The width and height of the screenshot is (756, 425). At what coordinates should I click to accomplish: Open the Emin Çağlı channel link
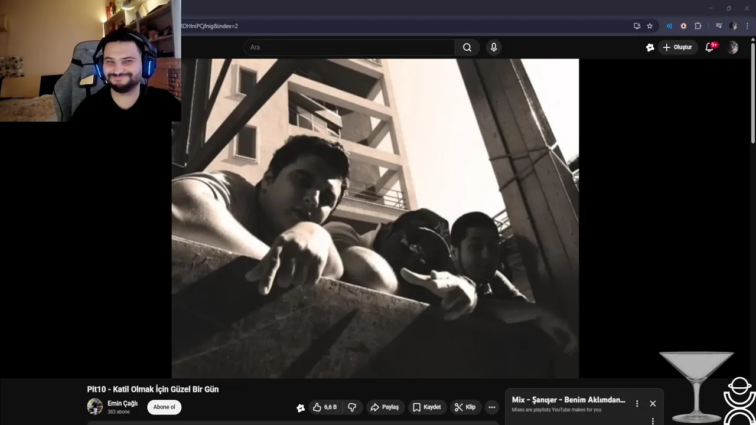click(122, 403)
